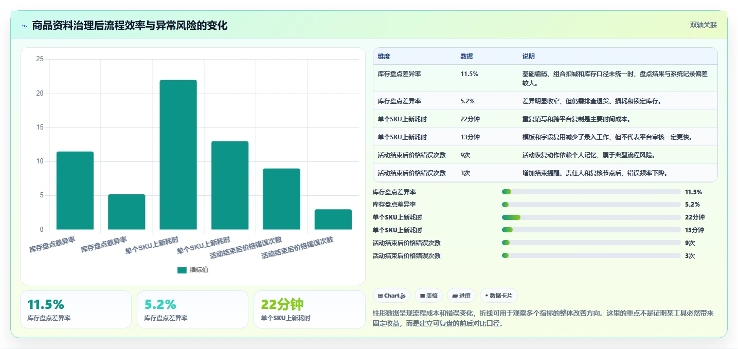Image resolution: width=738 pixels, height=349 pixels.
Task: Click the 11.5% value beside progress bars
Action: 693,192
